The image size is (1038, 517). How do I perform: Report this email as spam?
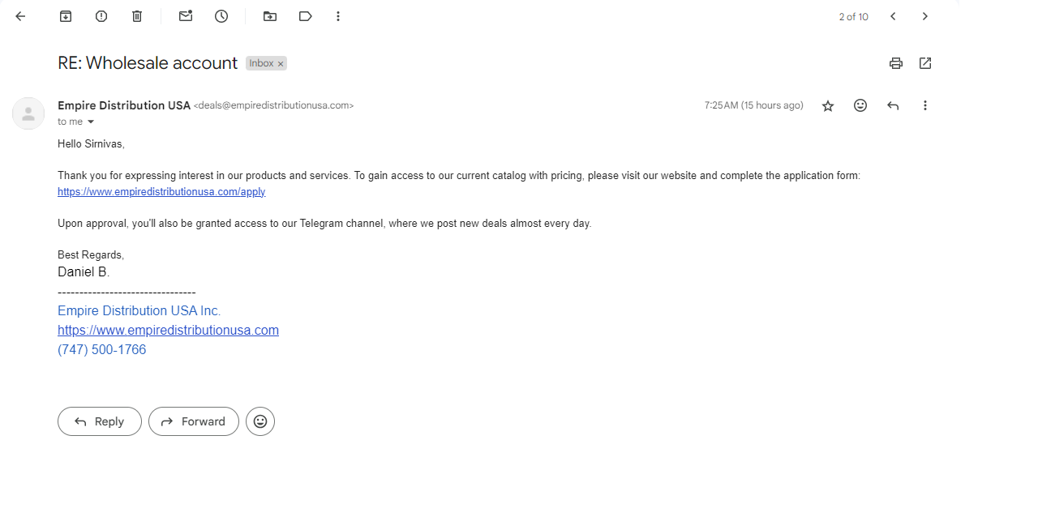(x=101, y=16)
